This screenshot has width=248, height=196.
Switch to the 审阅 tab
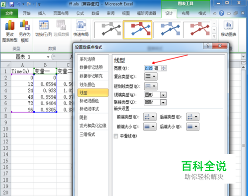111,13
